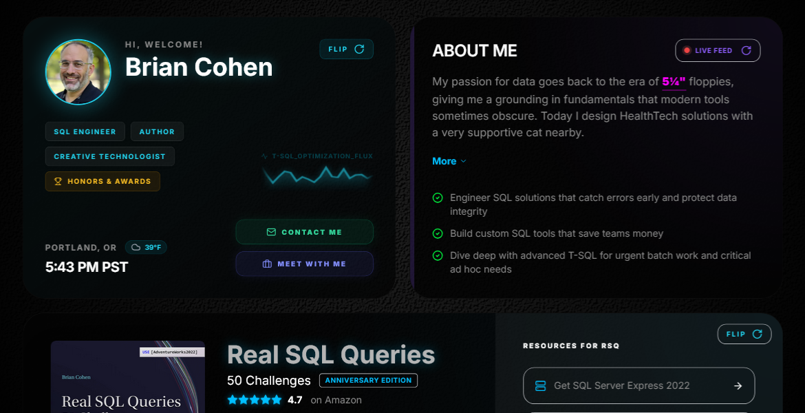
Task: Flip the profile card with FLIP button
Action: pyautogui.click(x=346, y=50)
